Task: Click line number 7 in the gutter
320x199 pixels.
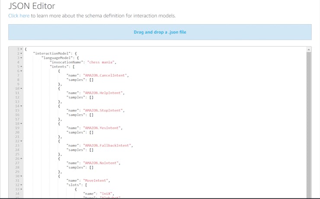Action: point(18,75)
